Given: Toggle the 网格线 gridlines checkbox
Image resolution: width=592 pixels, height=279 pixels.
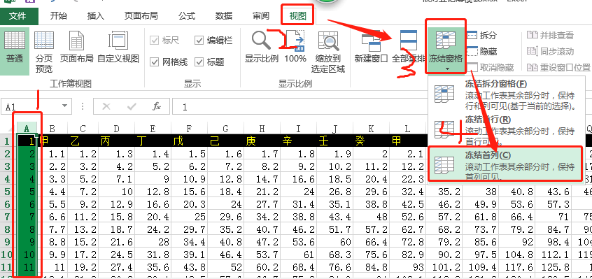Looking at the screenshot, I should pyautogui.click(x=154, y=62).
